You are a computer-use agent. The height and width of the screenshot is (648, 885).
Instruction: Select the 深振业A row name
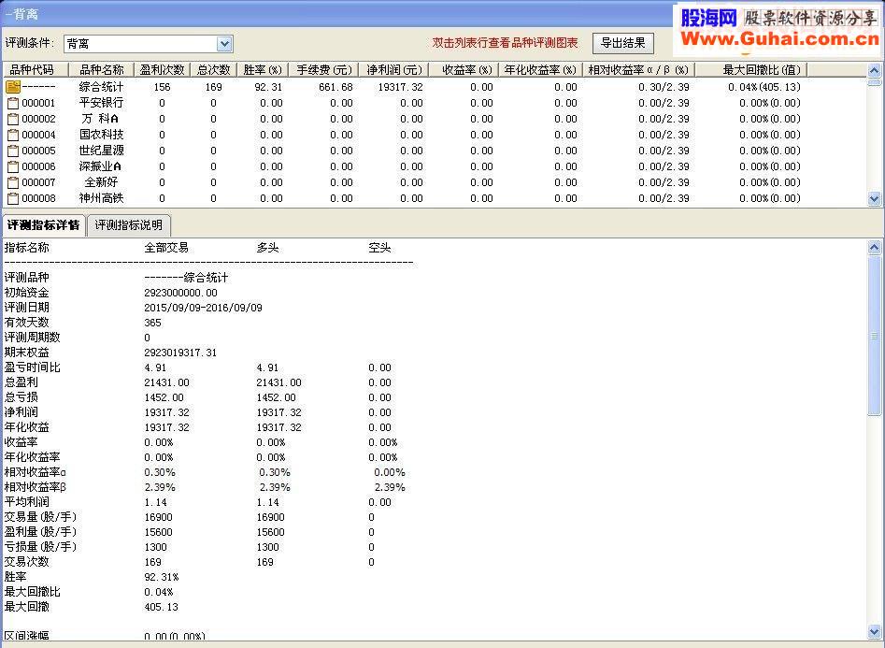coord(100,166)
